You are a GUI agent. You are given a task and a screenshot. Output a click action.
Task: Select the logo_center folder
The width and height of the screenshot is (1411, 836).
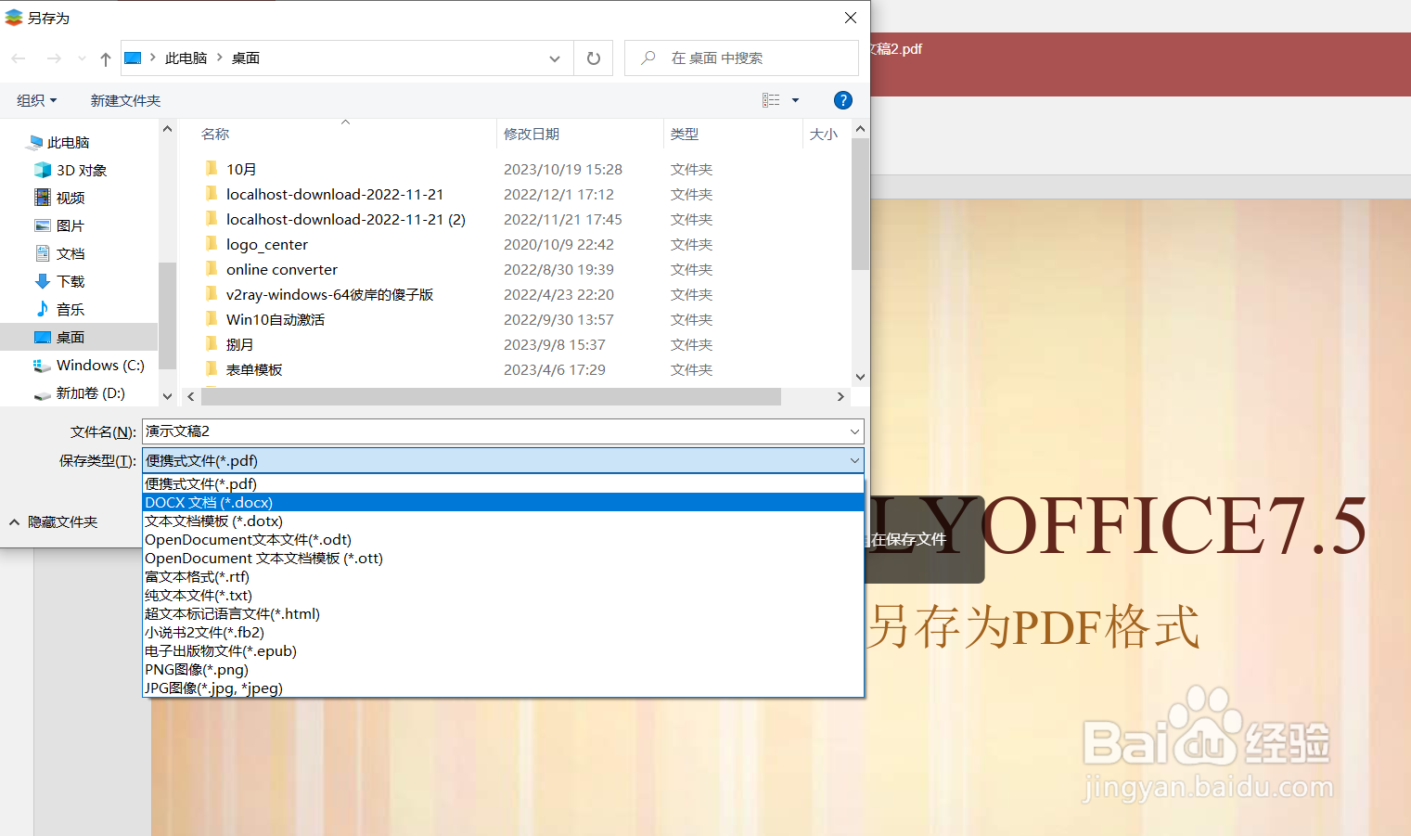pyautogui.click(x=267, y=244)
